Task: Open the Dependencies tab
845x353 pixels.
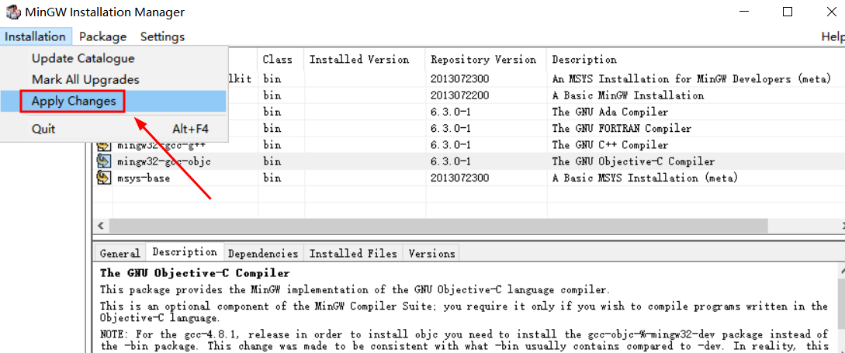Action: (263, 253)
